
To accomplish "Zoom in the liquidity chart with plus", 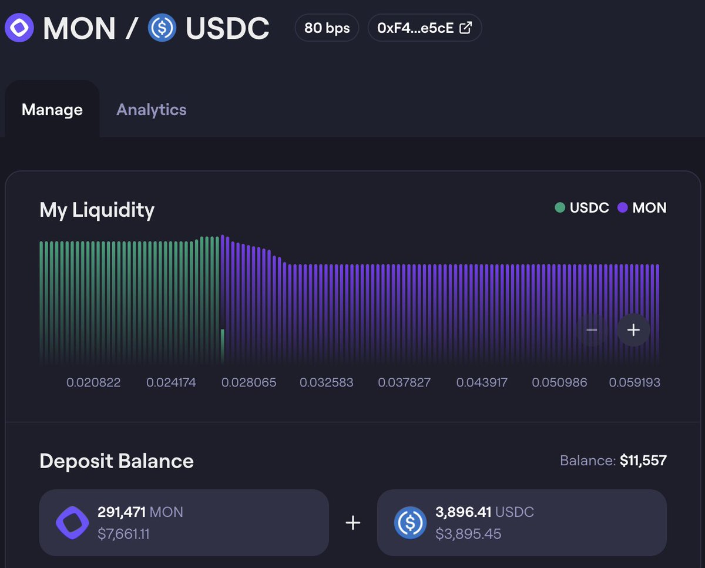I will tap(633, 330).
